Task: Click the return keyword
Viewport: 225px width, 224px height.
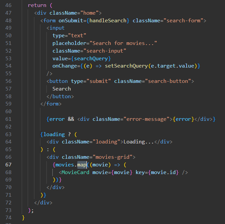Action: (x=37, y=5)
